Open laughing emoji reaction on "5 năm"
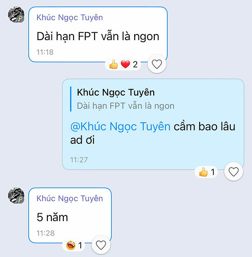 point(74,245)
